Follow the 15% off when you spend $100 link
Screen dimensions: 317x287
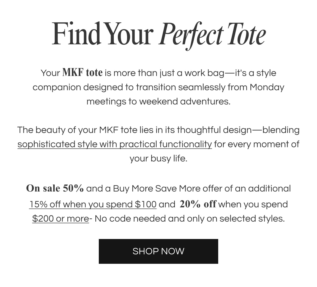tap(93, 204)
